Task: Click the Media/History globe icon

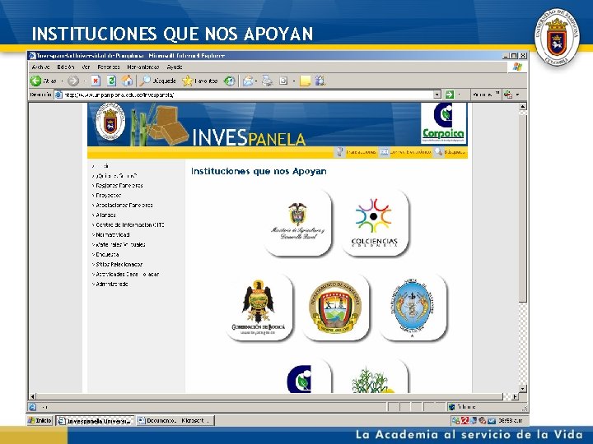Action: (229, 81)
